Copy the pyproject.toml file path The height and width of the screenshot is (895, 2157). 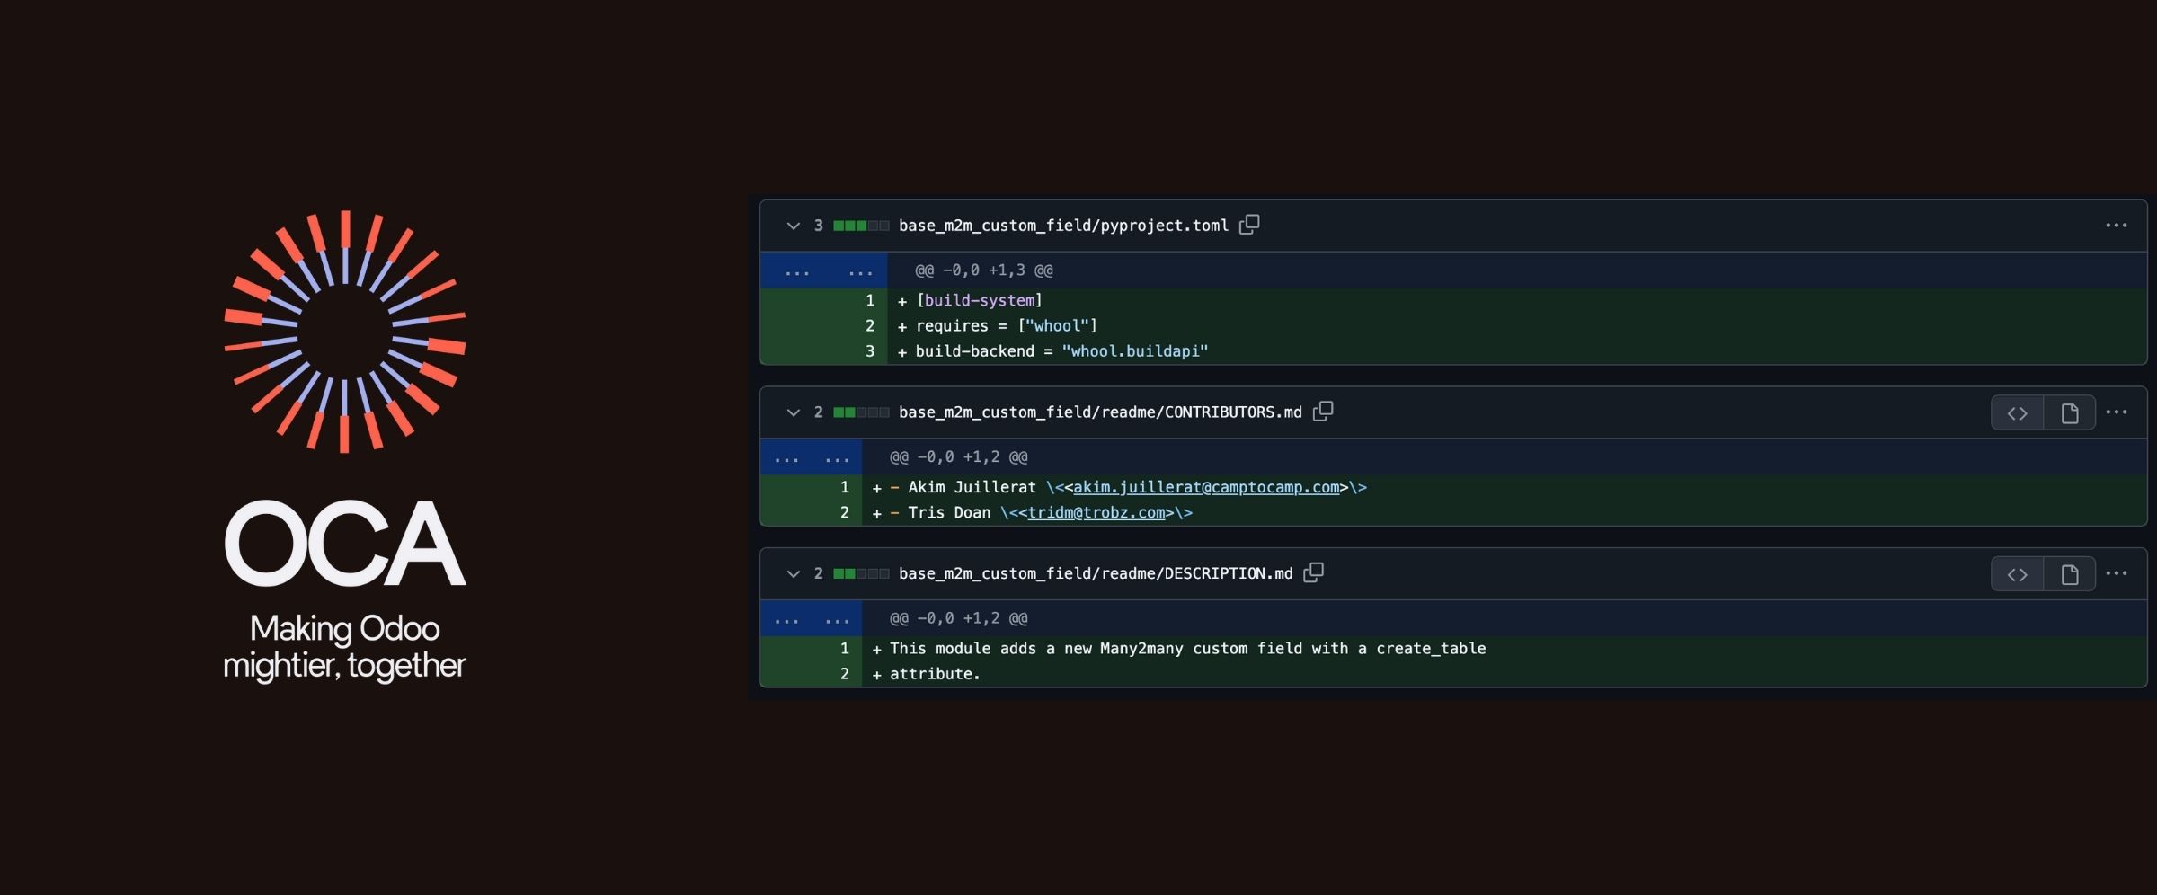1249,225
